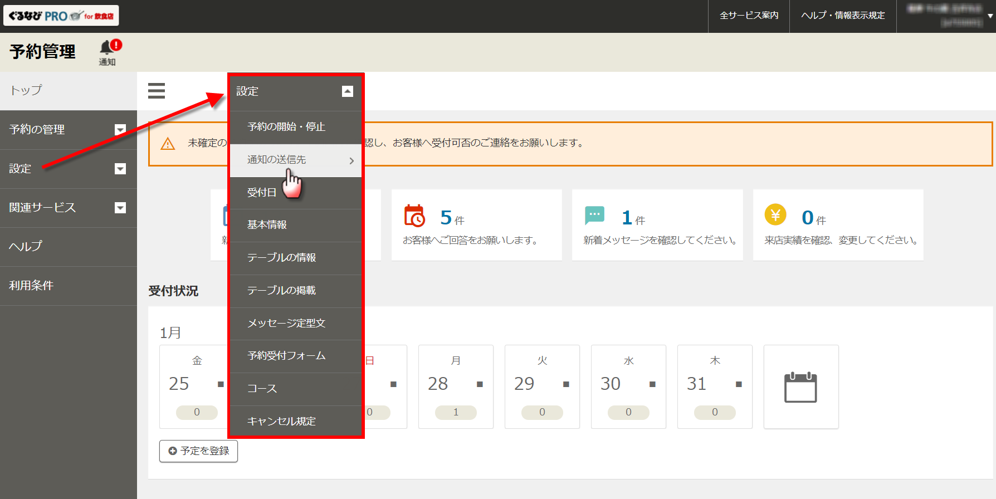Click the 予約管理 page title
The width and height of the screenshot is (996, 499).
click(43, 52)
